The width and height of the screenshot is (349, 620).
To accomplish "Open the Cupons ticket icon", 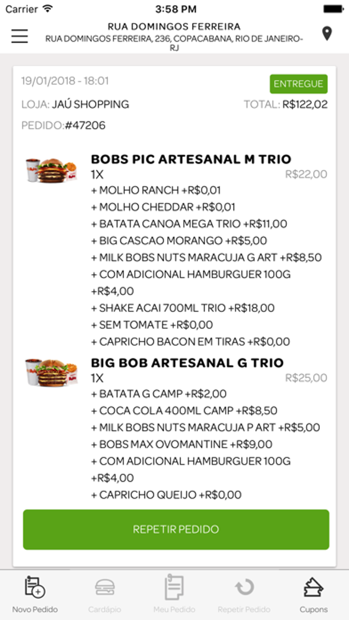I will (x=314, y=588).
